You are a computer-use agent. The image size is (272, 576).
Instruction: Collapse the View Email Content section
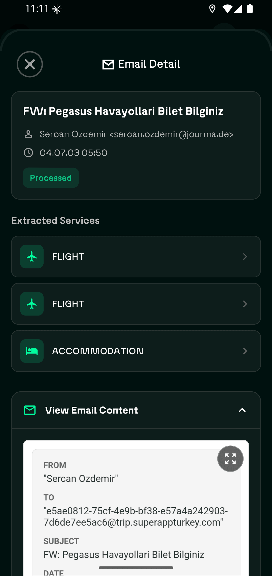[x=242, y=410]
